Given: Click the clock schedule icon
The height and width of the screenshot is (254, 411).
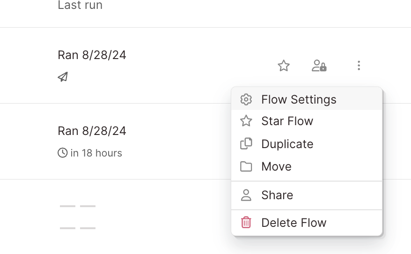Looking at the screenshot, I should pos(62,153).
